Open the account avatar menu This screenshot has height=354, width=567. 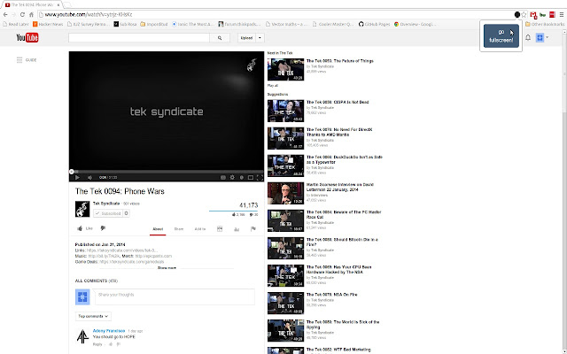[x=540, y=37]
